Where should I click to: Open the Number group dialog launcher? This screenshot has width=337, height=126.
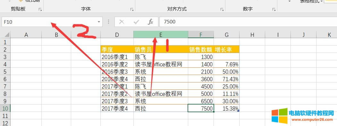point(274,10)
